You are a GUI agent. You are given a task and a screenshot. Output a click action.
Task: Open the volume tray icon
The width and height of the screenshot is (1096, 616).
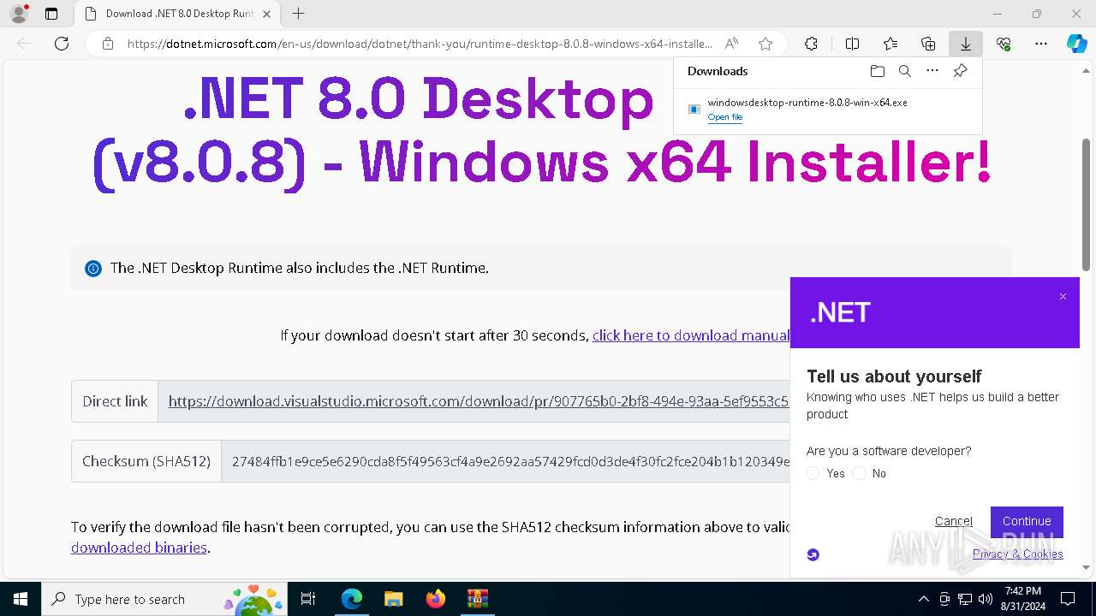click(x=985, y=599)
